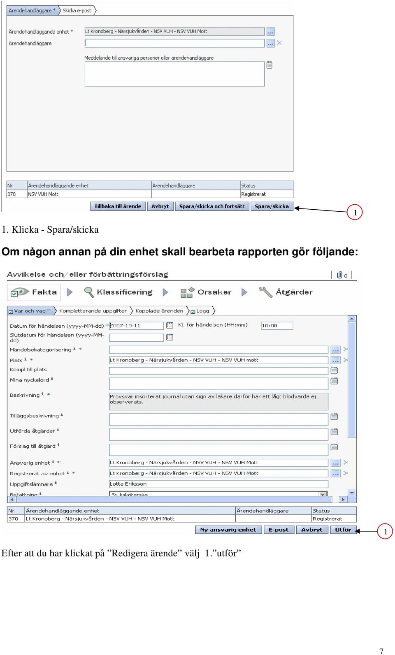
Task: Click the Meddelande text area
Action: [x=174, y=74]
